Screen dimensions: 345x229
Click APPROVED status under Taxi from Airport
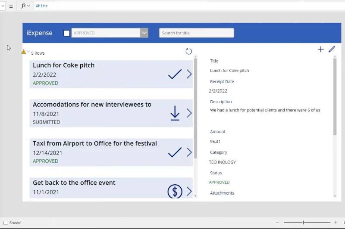[x=46, y=161]
